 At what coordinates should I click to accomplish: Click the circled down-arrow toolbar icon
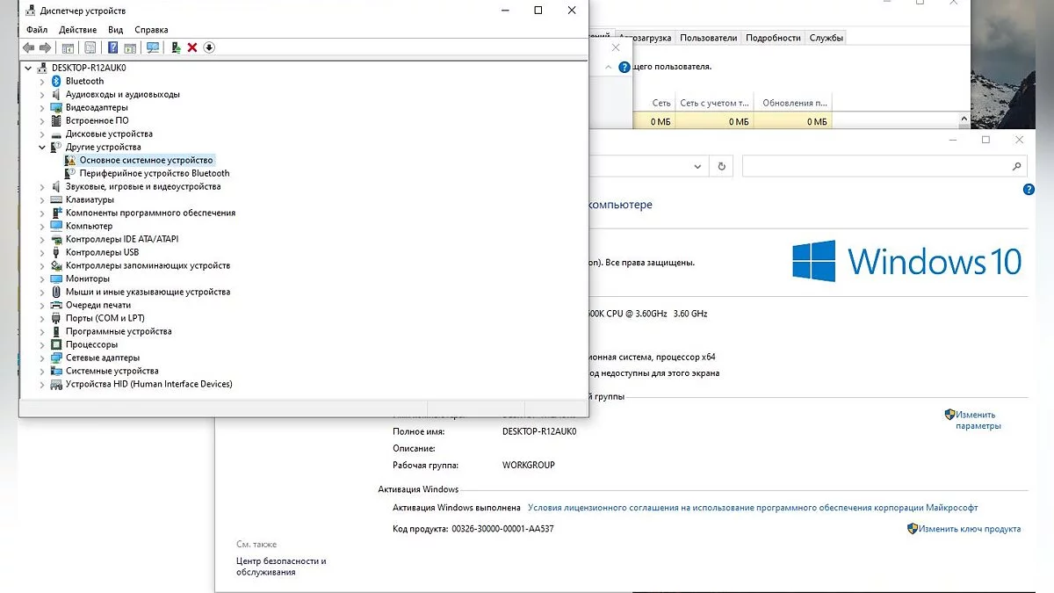click(x=209, y=47)
